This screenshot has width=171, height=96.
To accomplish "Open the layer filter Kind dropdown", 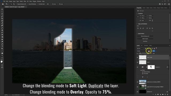I will tap(141, 49).
